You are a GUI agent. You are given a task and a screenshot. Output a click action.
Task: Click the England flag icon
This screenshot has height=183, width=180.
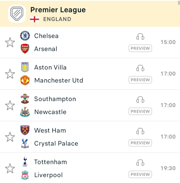click(35, 19)
